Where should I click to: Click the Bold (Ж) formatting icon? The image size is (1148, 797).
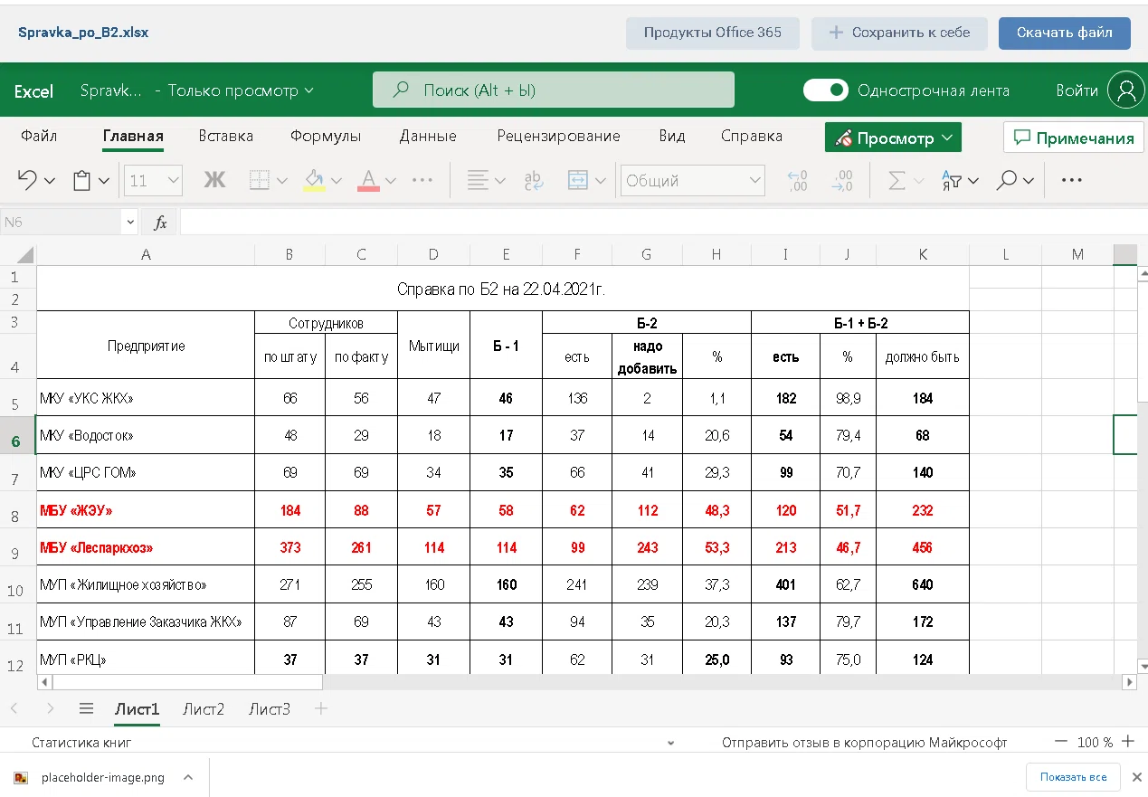(214, 180)
